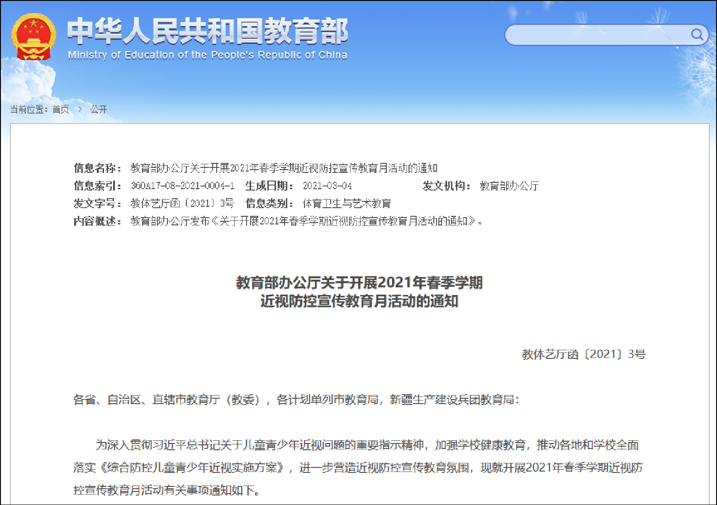Click the salutation line starting 各省、自治区

[296, 400]
